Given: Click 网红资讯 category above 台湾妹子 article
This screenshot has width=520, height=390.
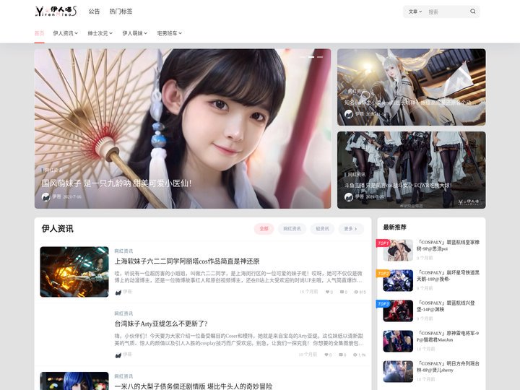Looking at the screenshot, I should [x=123, y=313].
